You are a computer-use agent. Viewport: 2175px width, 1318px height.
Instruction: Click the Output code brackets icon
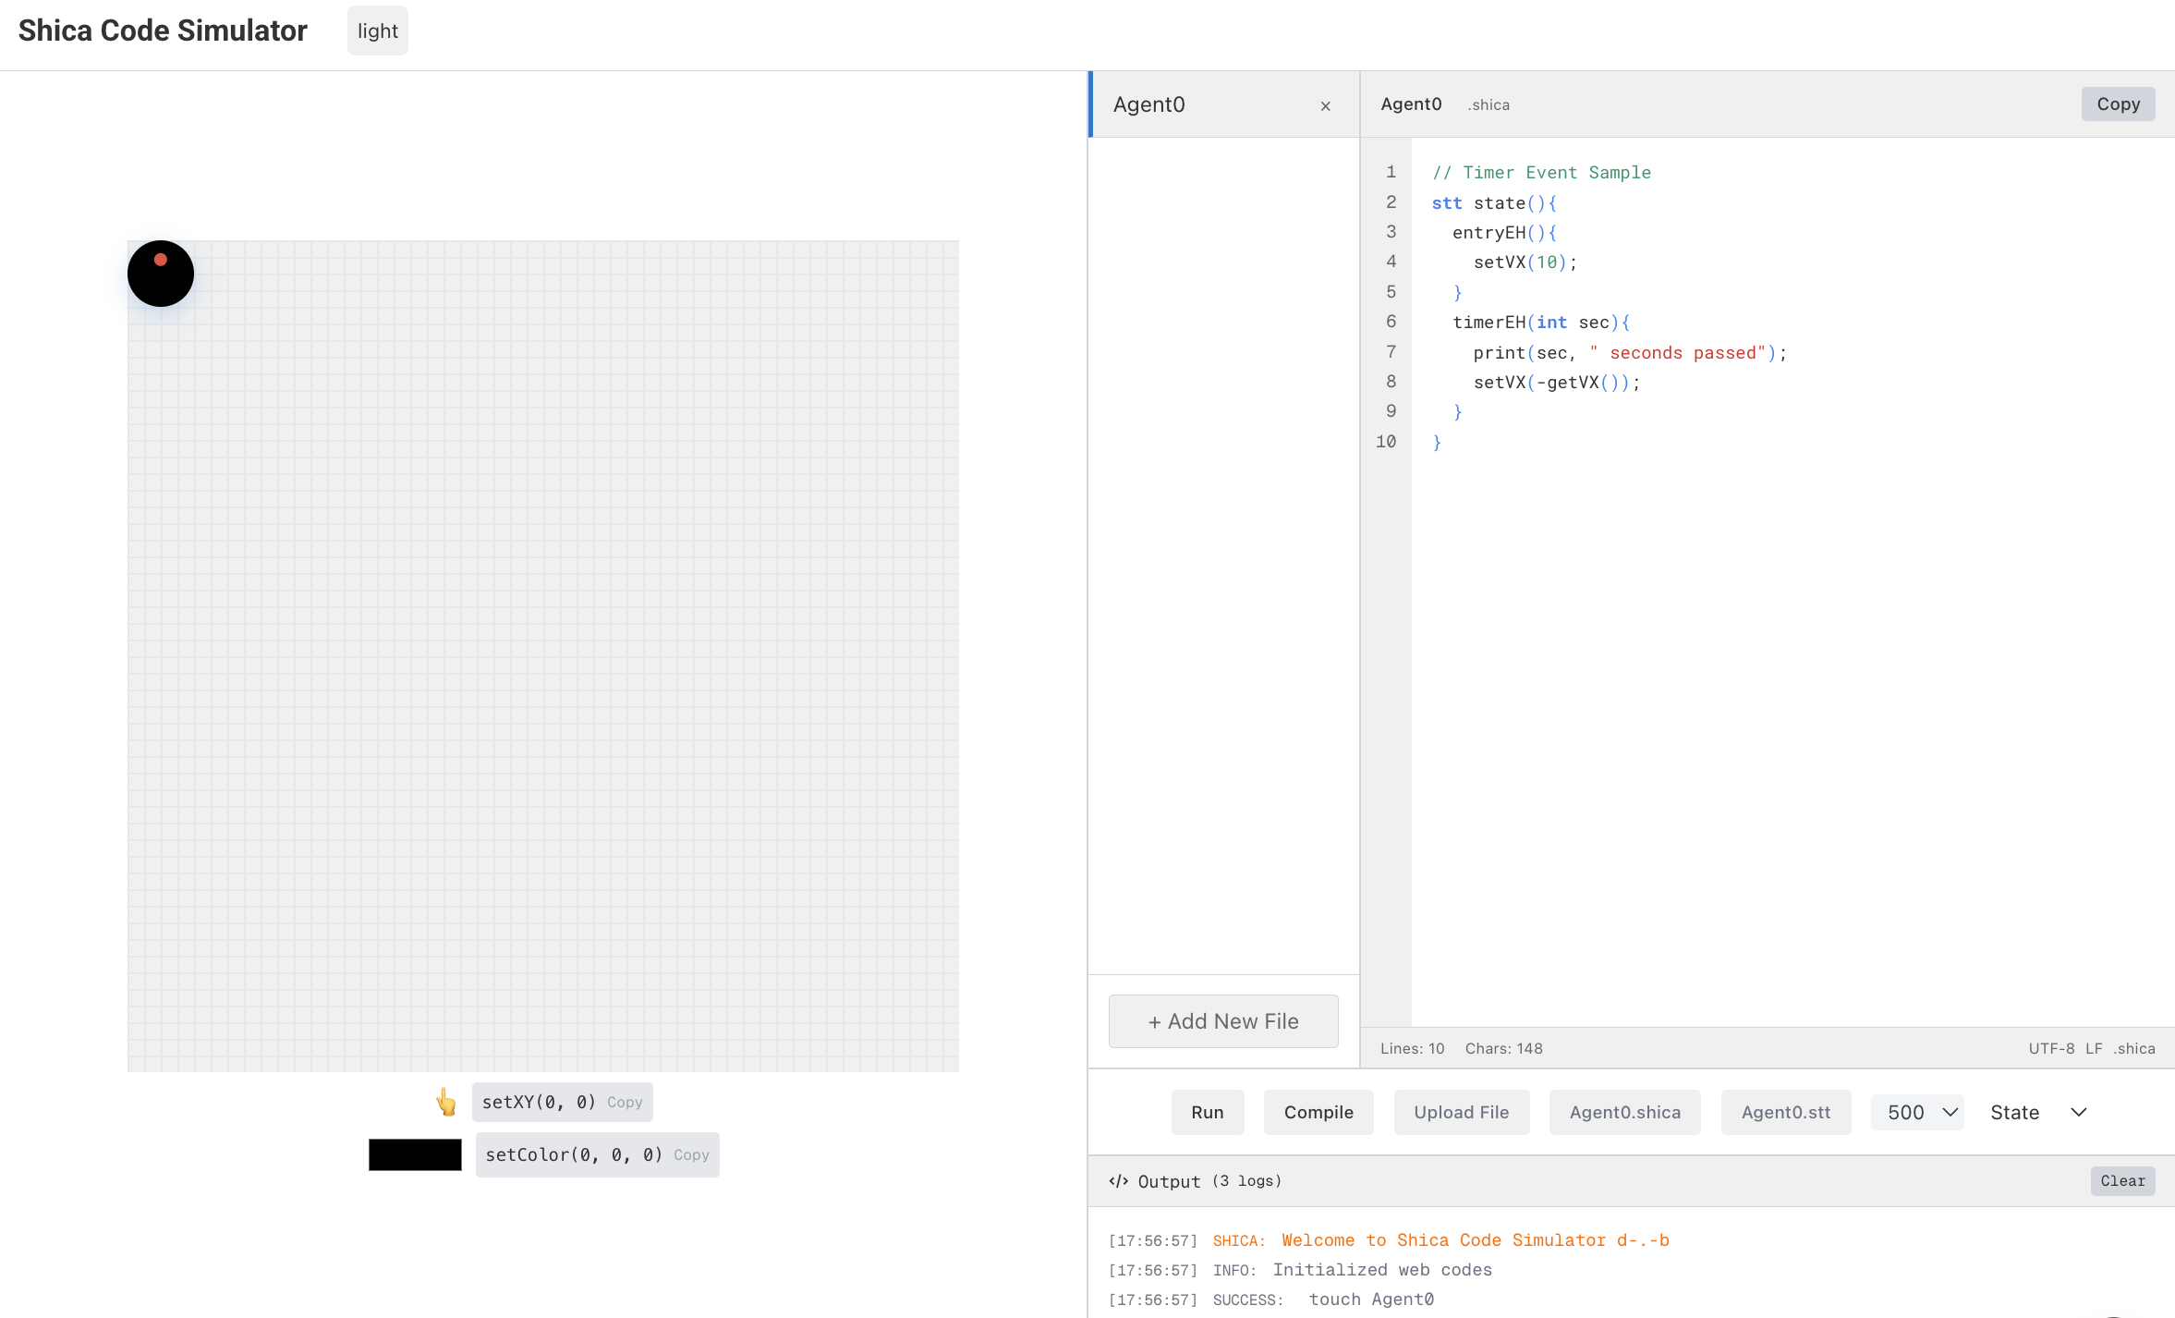point(1118,1181)
